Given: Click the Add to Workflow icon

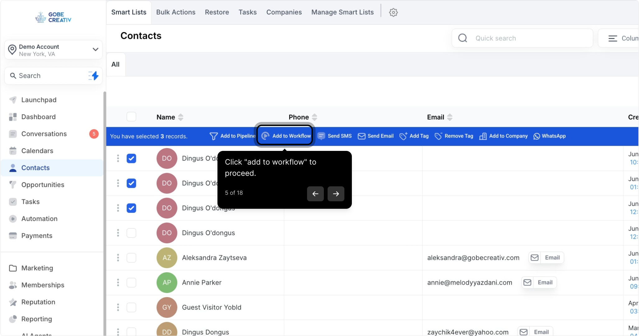Looking at the screenshot, I should click(x=265, y=136).
